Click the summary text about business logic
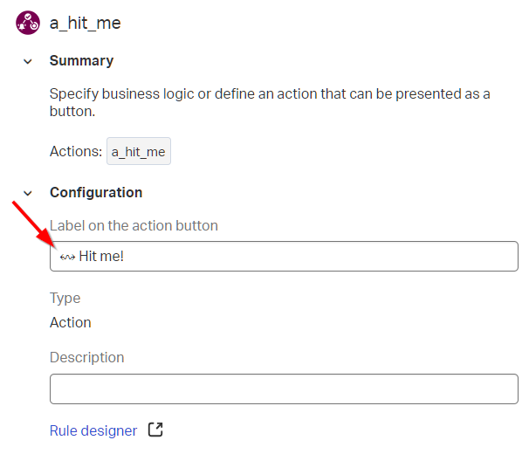Viewport: 529px width, 454px height. (x=269, y=103)
